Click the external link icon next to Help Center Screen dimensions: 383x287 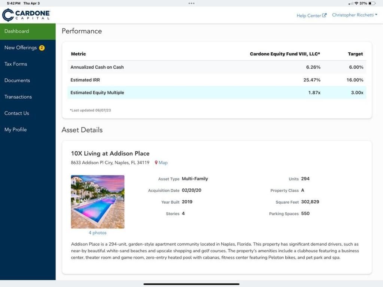324,15
